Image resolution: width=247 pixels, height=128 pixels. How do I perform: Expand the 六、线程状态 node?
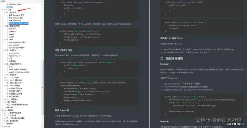(5, 75)
